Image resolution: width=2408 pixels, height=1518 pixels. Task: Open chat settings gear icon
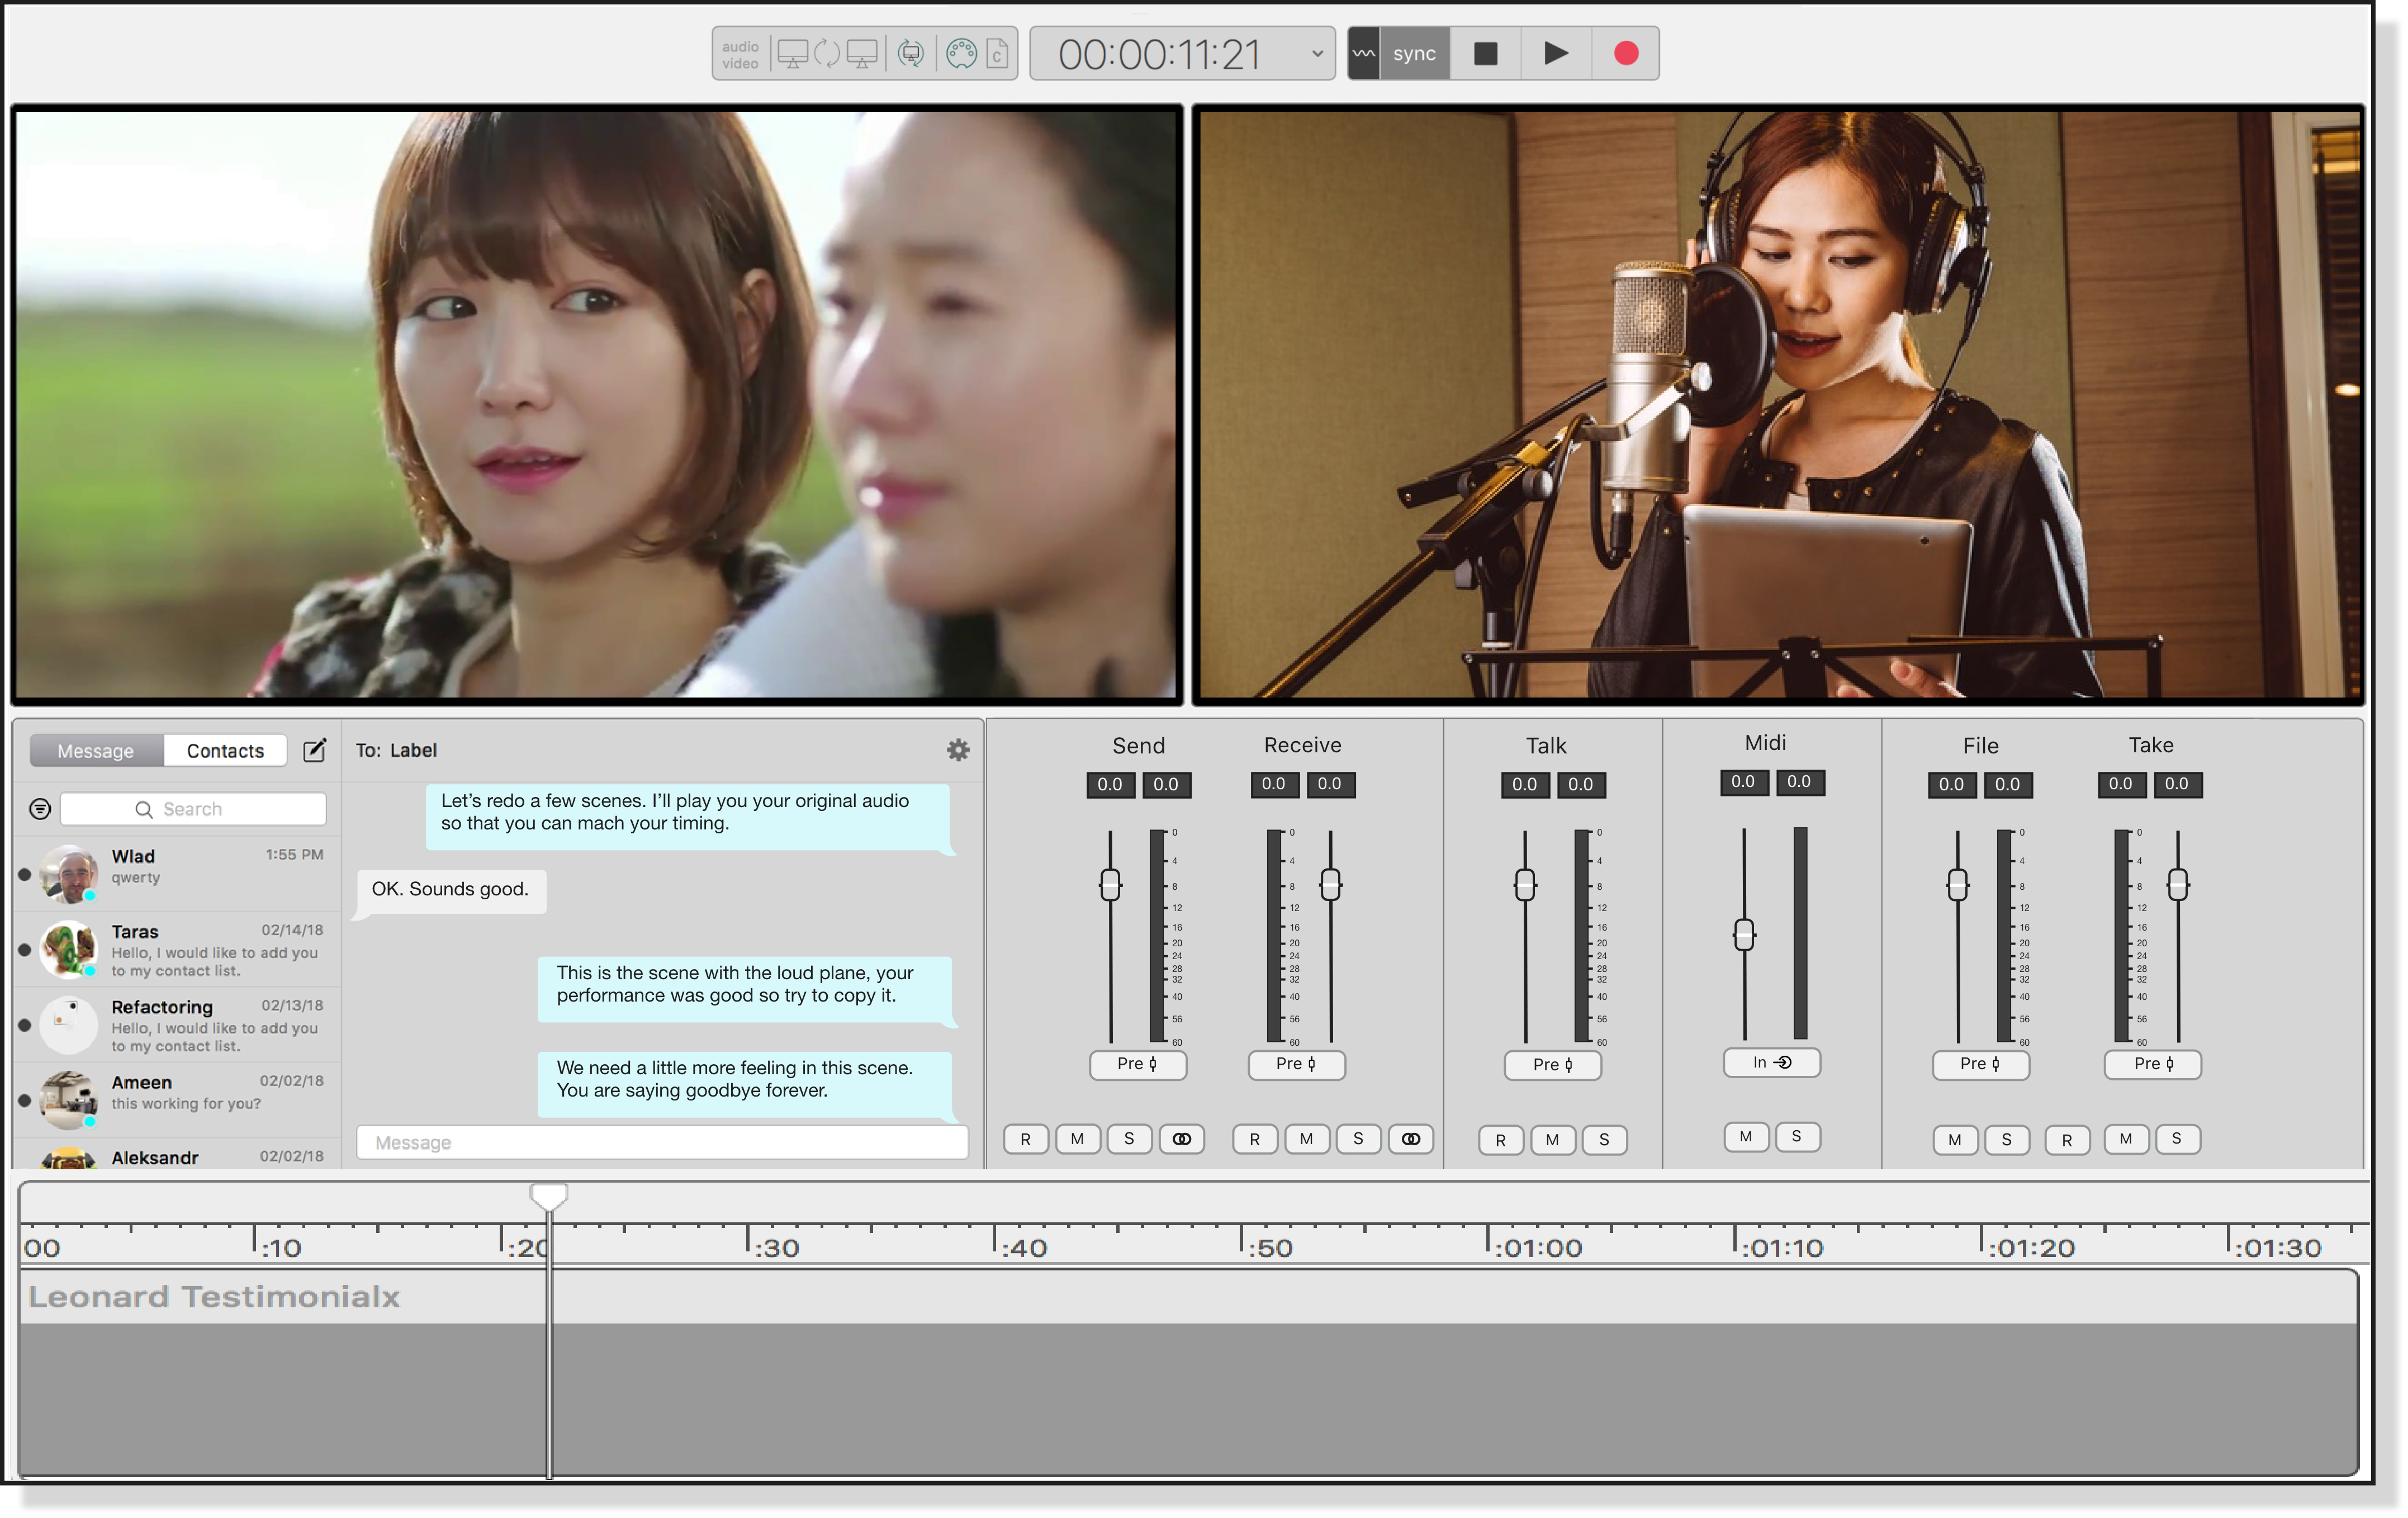click(958, 750)
